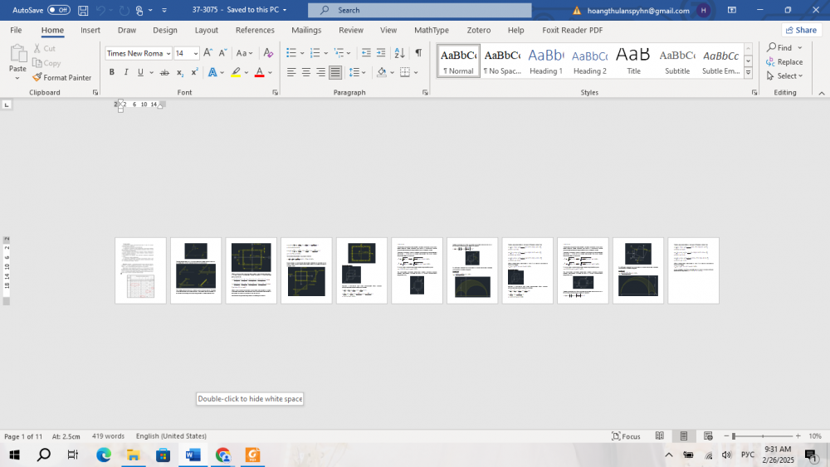Switch to the Layout tab

pyautogui.click(x=206, y=30)
